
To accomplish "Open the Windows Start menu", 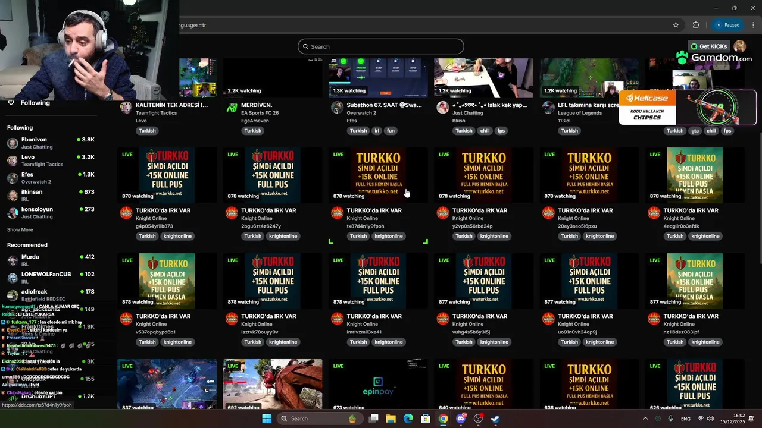I will tap(267, 418).
